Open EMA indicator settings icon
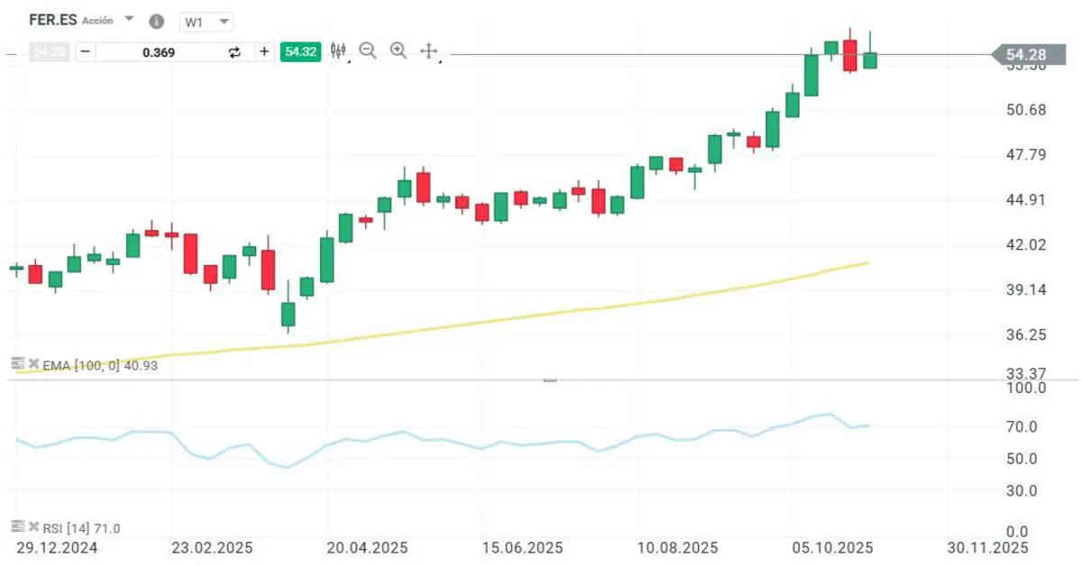 (x=17, y=363)
